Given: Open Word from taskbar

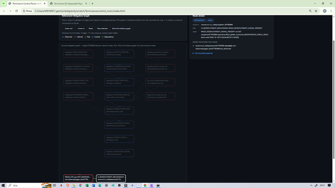Looking at the screenshot, I should tap(94, 186).
